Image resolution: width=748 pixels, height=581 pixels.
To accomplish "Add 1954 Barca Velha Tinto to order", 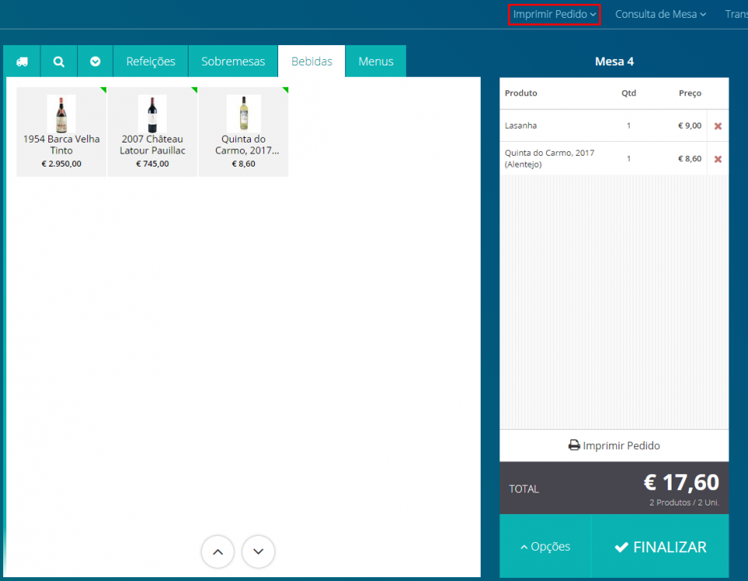I will [x=62, y=132].
